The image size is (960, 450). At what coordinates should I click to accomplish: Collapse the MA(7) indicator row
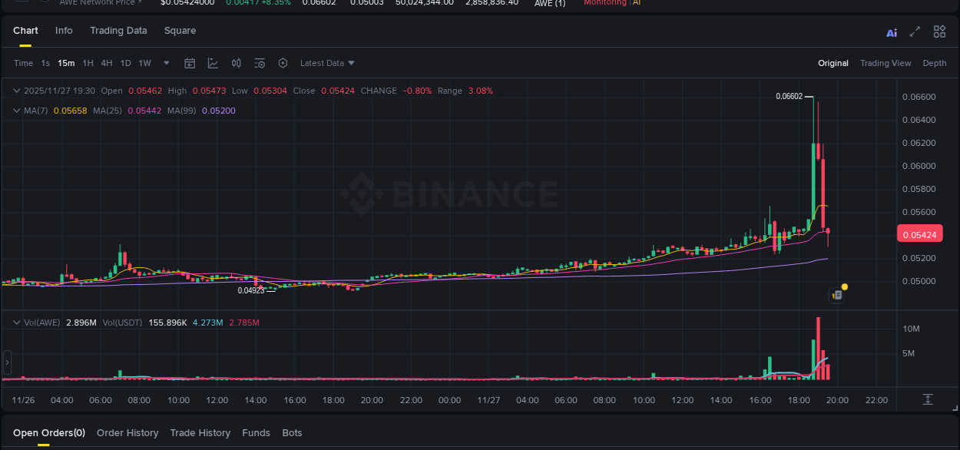[16, 111]
